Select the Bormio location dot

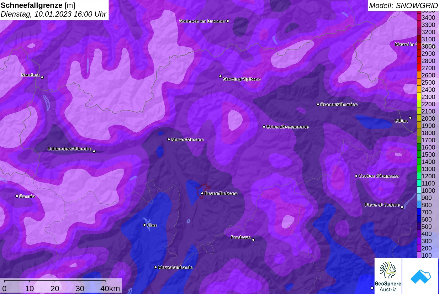[x=17, y=196]
